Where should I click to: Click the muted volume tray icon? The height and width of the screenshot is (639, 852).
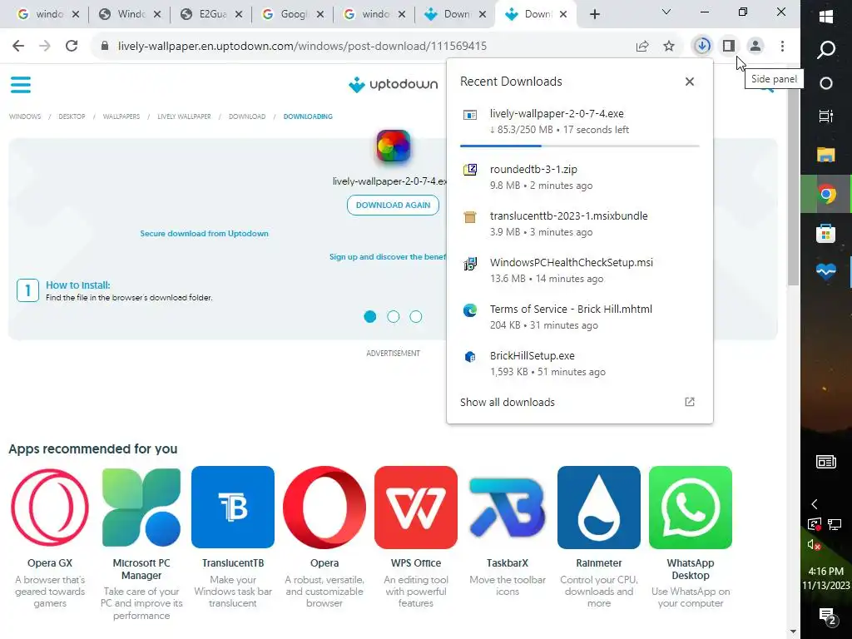[x=814, y=545]
